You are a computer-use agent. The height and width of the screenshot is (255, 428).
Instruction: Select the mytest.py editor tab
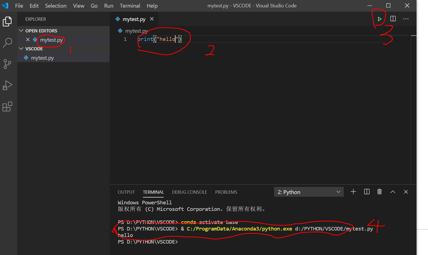(x=134, y=19)
